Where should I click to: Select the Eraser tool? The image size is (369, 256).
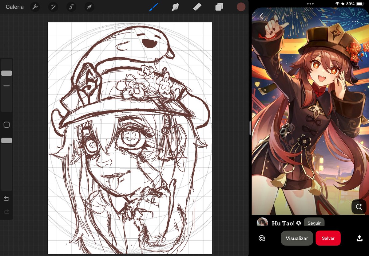pyautogui.click(x=197, y=7)
